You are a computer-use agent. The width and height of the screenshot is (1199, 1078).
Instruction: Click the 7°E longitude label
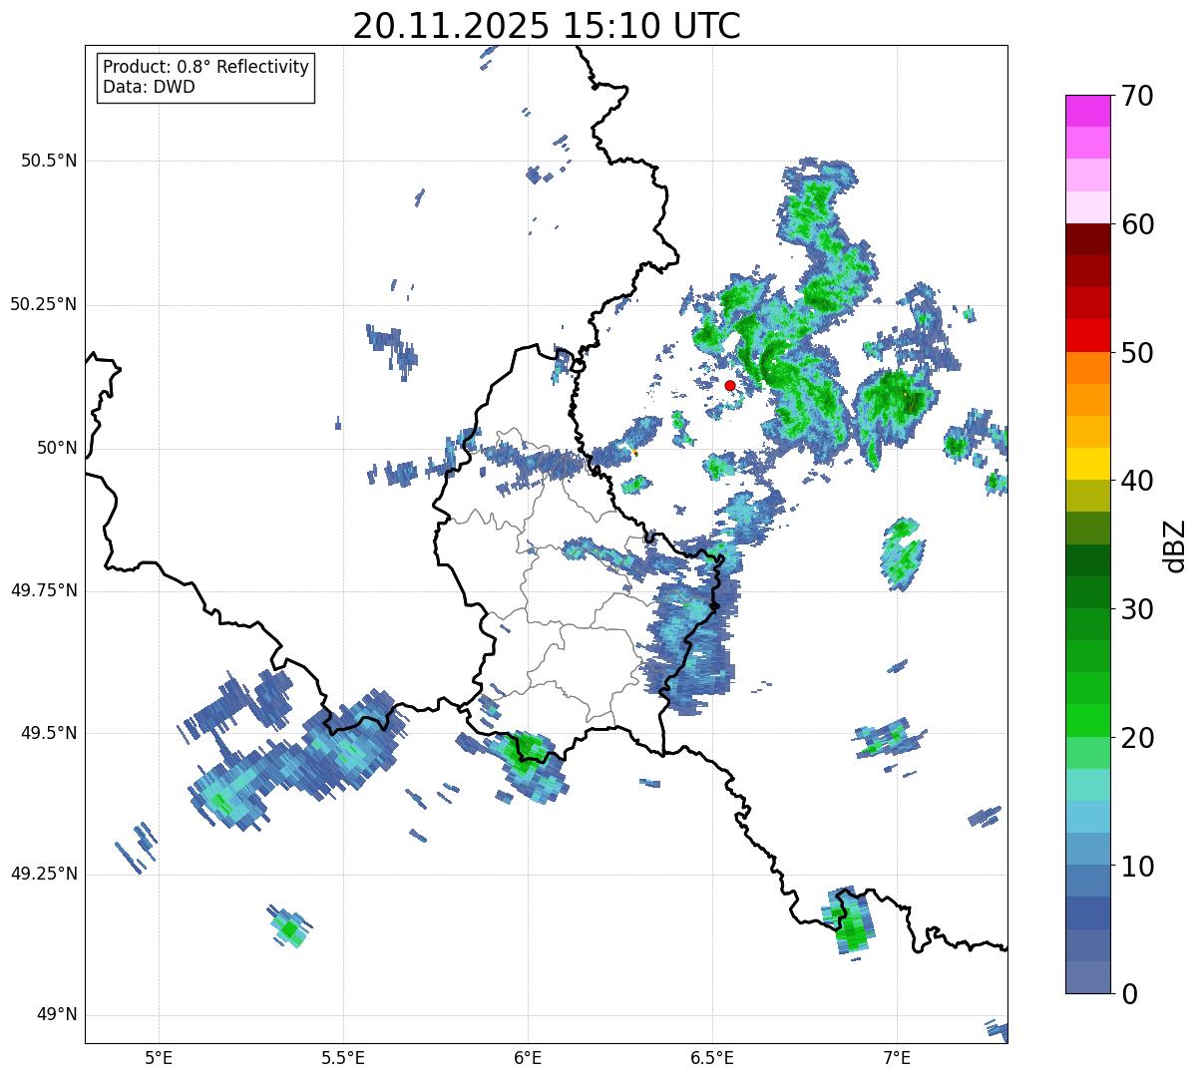tap(897, 1057)
